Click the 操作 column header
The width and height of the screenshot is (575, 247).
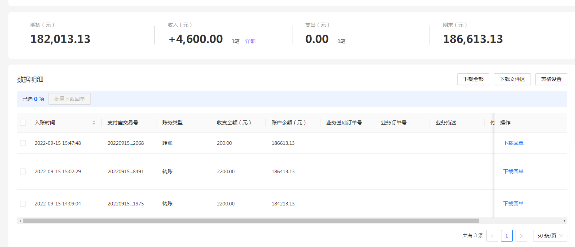[x=505, y=123]
